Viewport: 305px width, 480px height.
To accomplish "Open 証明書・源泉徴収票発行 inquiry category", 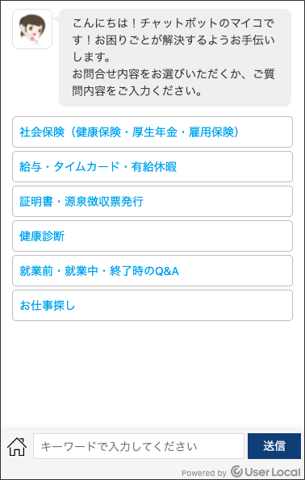I will 152,202.
